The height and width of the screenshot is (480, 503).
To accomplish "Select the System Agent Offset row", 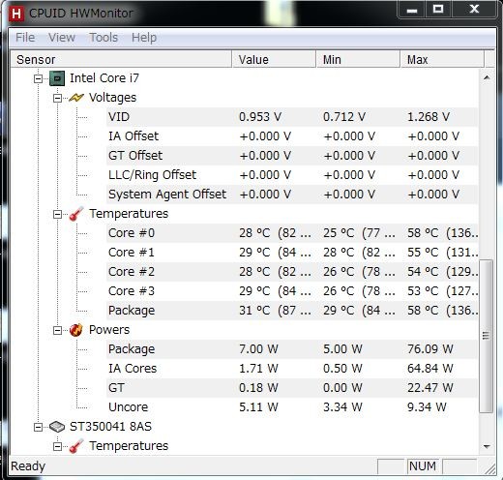I will tap(292, 195).
